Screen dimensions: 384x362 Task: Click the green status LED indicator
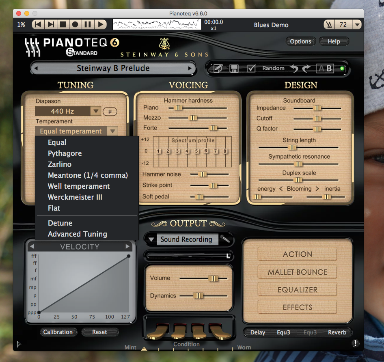click(342, 68)
